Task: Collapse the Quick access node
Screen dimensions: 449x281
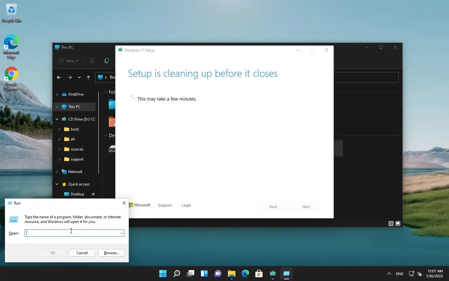Action: (57, 184)
